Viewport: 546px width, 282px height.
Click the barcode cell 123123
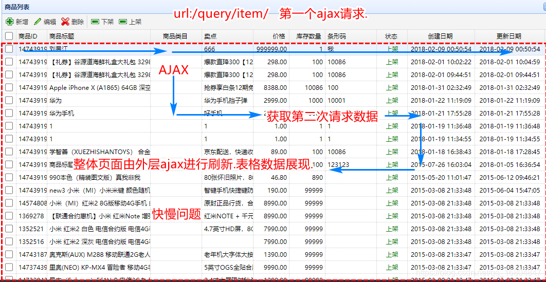pyautogui.click(x=338, y=165)
